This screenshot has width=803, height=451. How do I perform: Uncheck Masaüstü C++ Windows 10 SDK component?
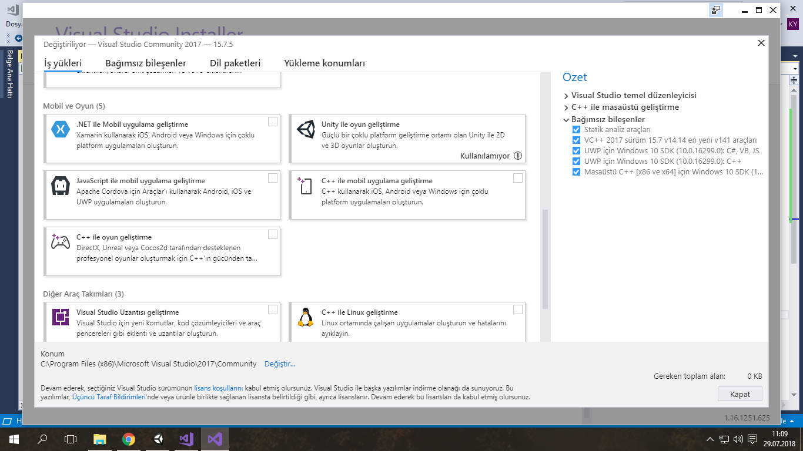[576, 172]
